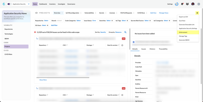The height and width of the screenshot is (102, 203).
Task: Change Sort by Severity option
Action: click(x=100, y=32)
